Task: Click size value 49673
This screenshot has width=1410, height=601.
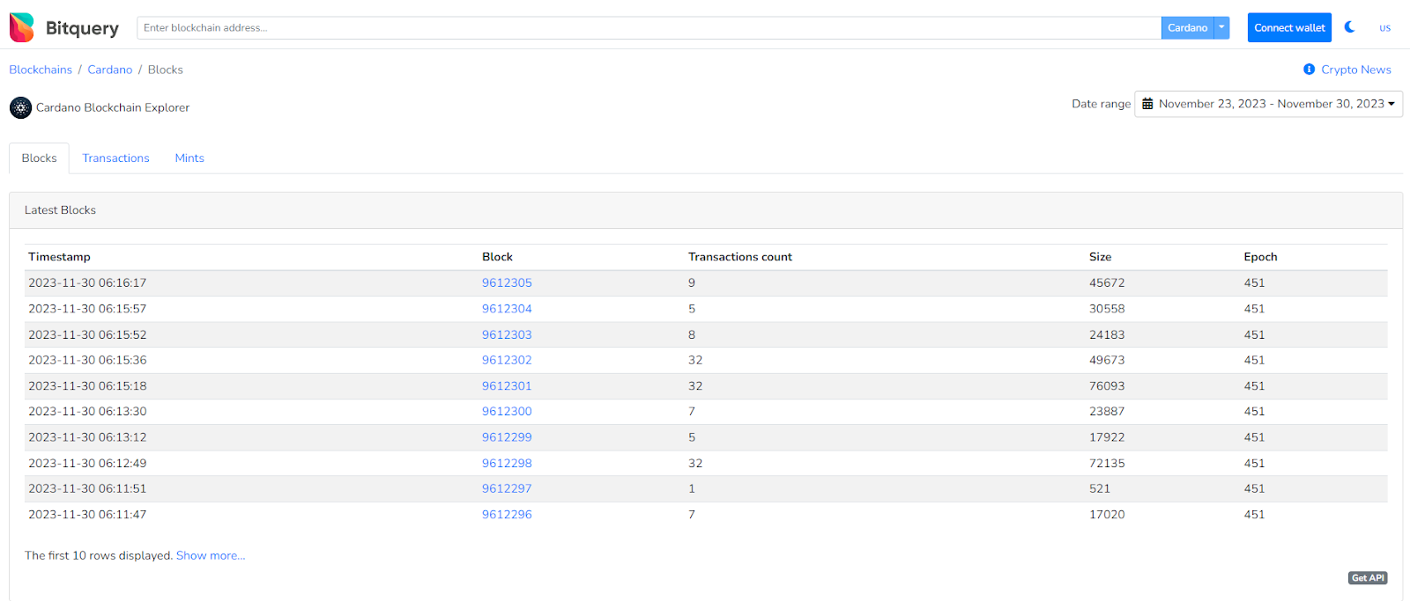Action: (1107, 360)
